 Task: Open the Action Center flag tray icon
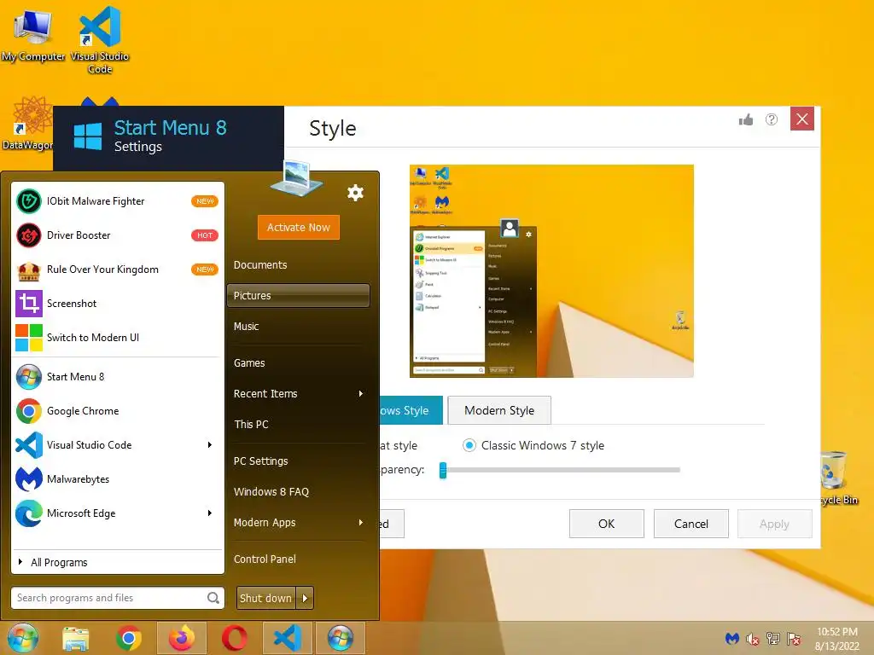pyautogui.click(x=794, y=639)
